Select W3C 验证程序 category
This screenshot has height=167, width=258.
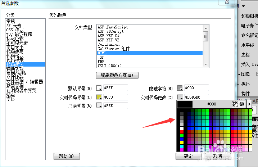(x=25, y=34)
